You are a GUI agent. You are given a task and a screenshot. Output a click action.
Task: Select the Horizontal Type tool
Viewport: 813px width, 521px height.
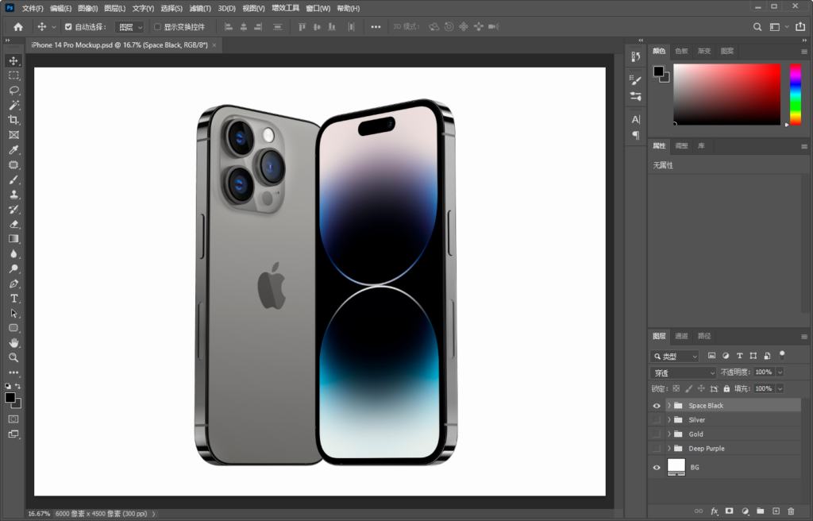coord(13,299)
